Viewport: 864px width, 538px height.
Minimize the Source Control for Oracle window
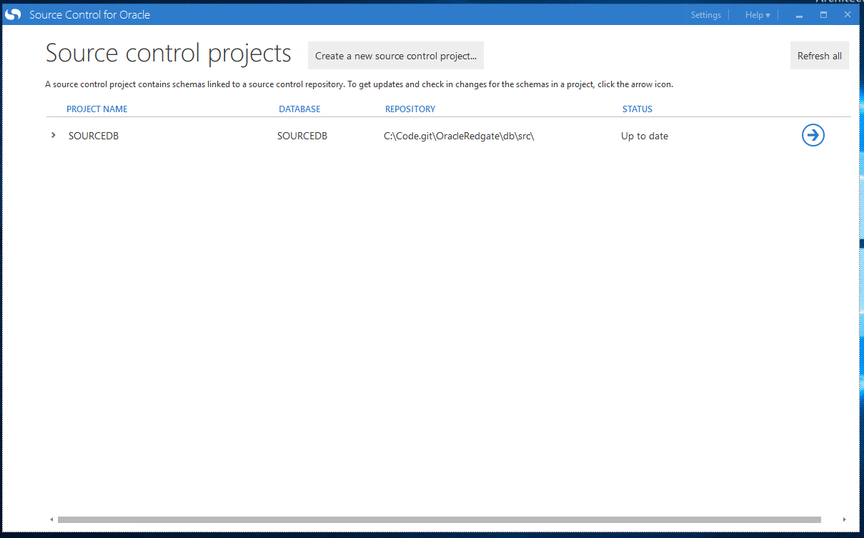[799, 15]
